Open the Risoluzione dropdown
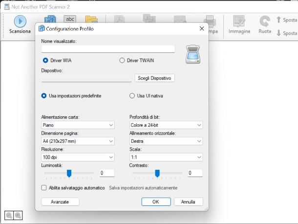 pyautogui.click(x=78, y=157)
